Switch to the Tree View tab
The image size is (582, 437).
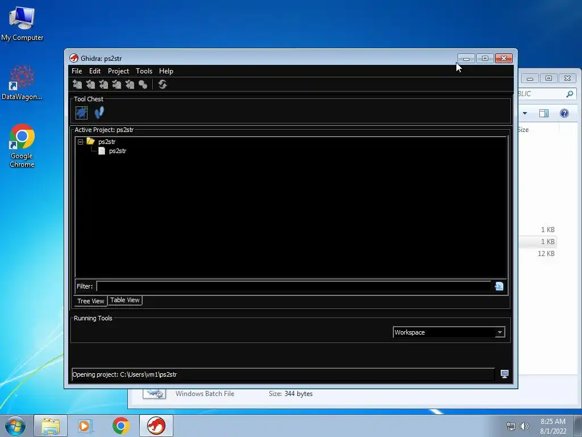coord(90,301)
